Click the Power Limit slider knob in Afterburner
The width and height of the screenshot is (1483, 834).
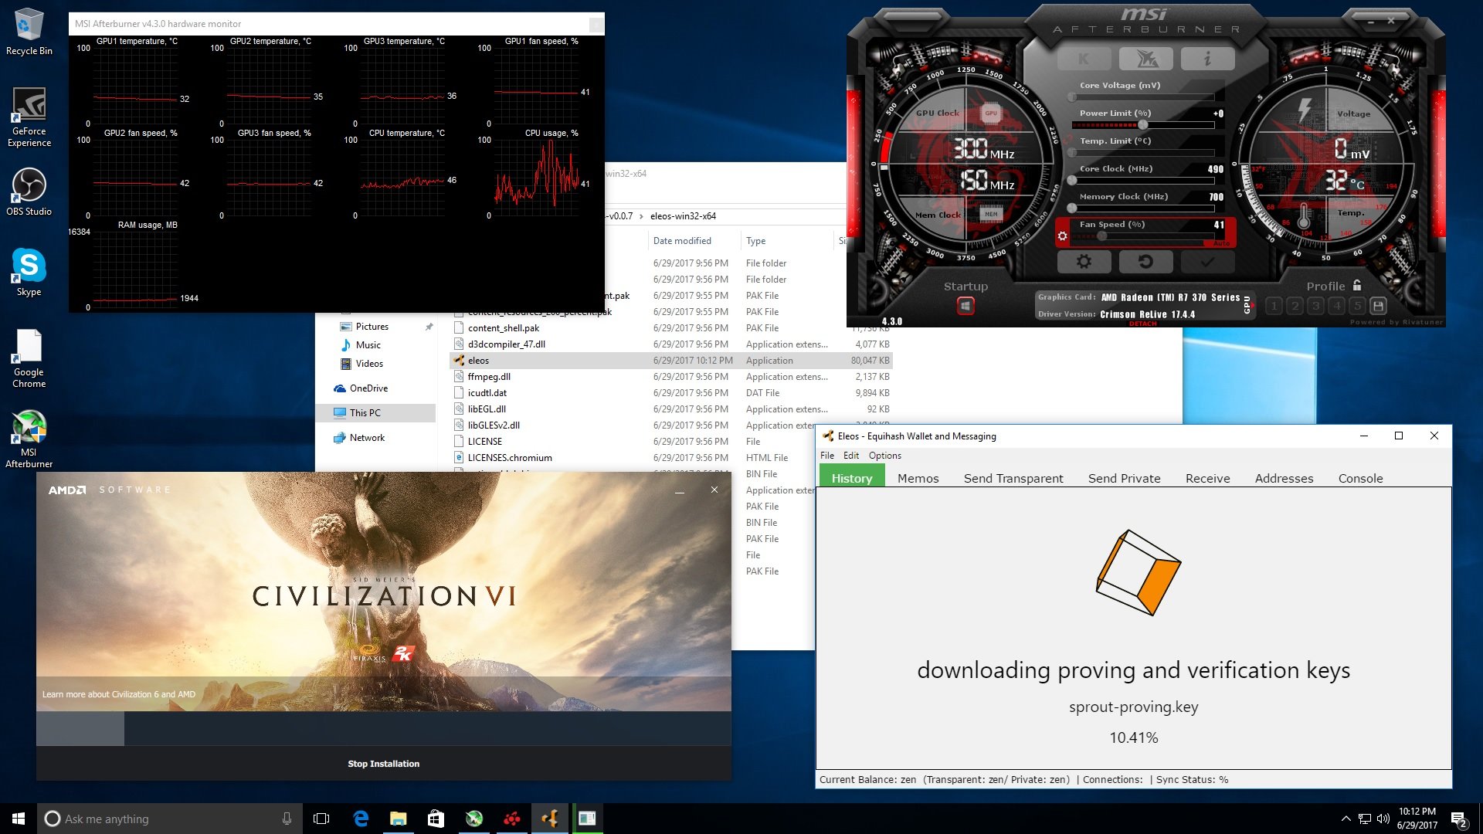click(x=1142, y=125)
